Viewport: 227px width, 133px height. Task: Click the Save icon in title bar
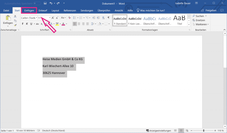pos(45,4)
